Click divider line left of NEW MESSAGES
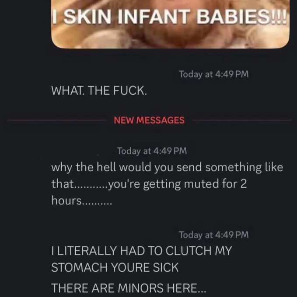The width and height of the screenshot is (297, 297). click(x=57, y=120)
